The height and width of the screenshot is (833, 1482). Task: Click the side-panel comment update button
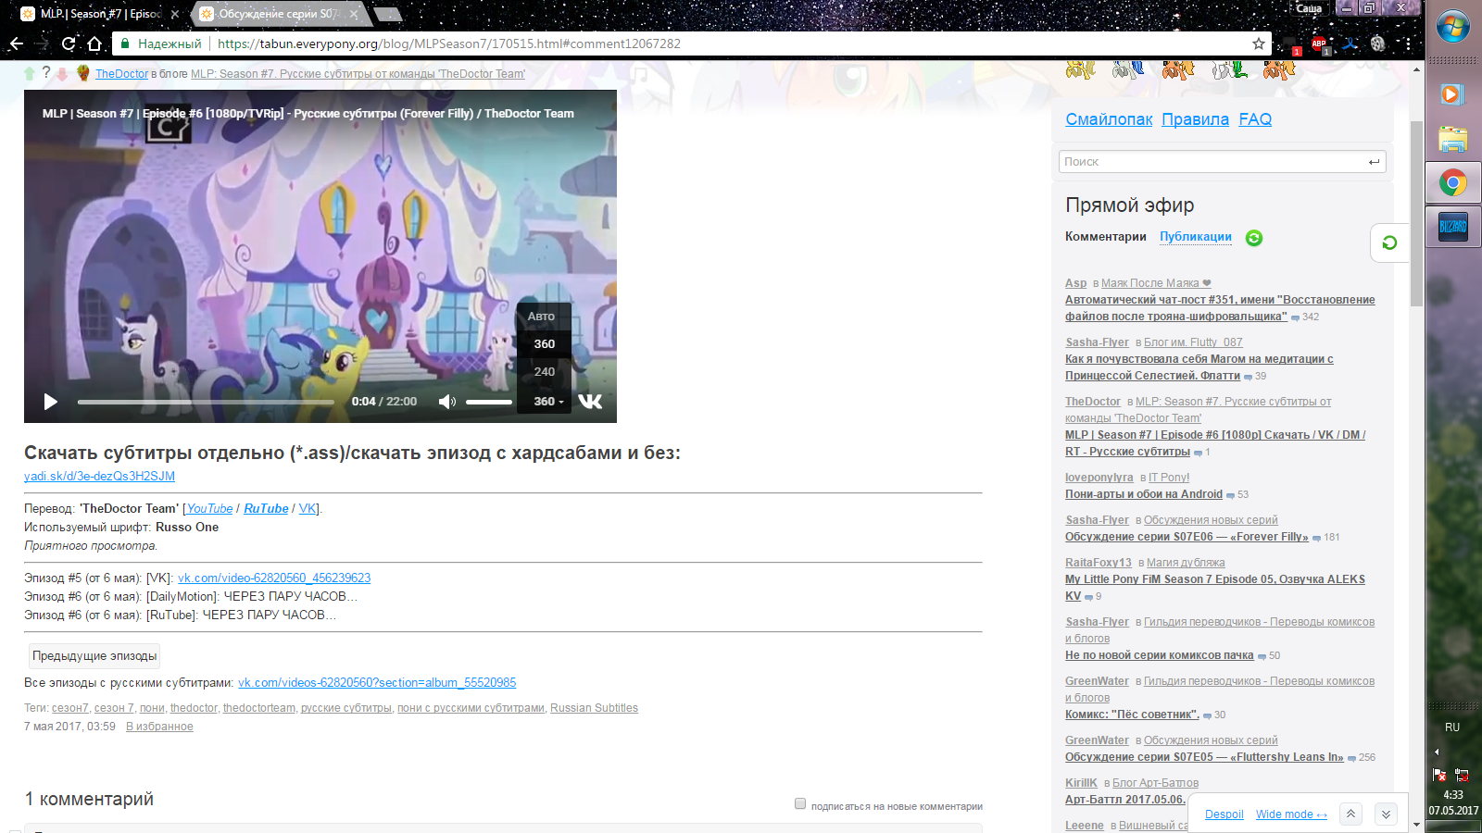click(x=1389, y=242)
